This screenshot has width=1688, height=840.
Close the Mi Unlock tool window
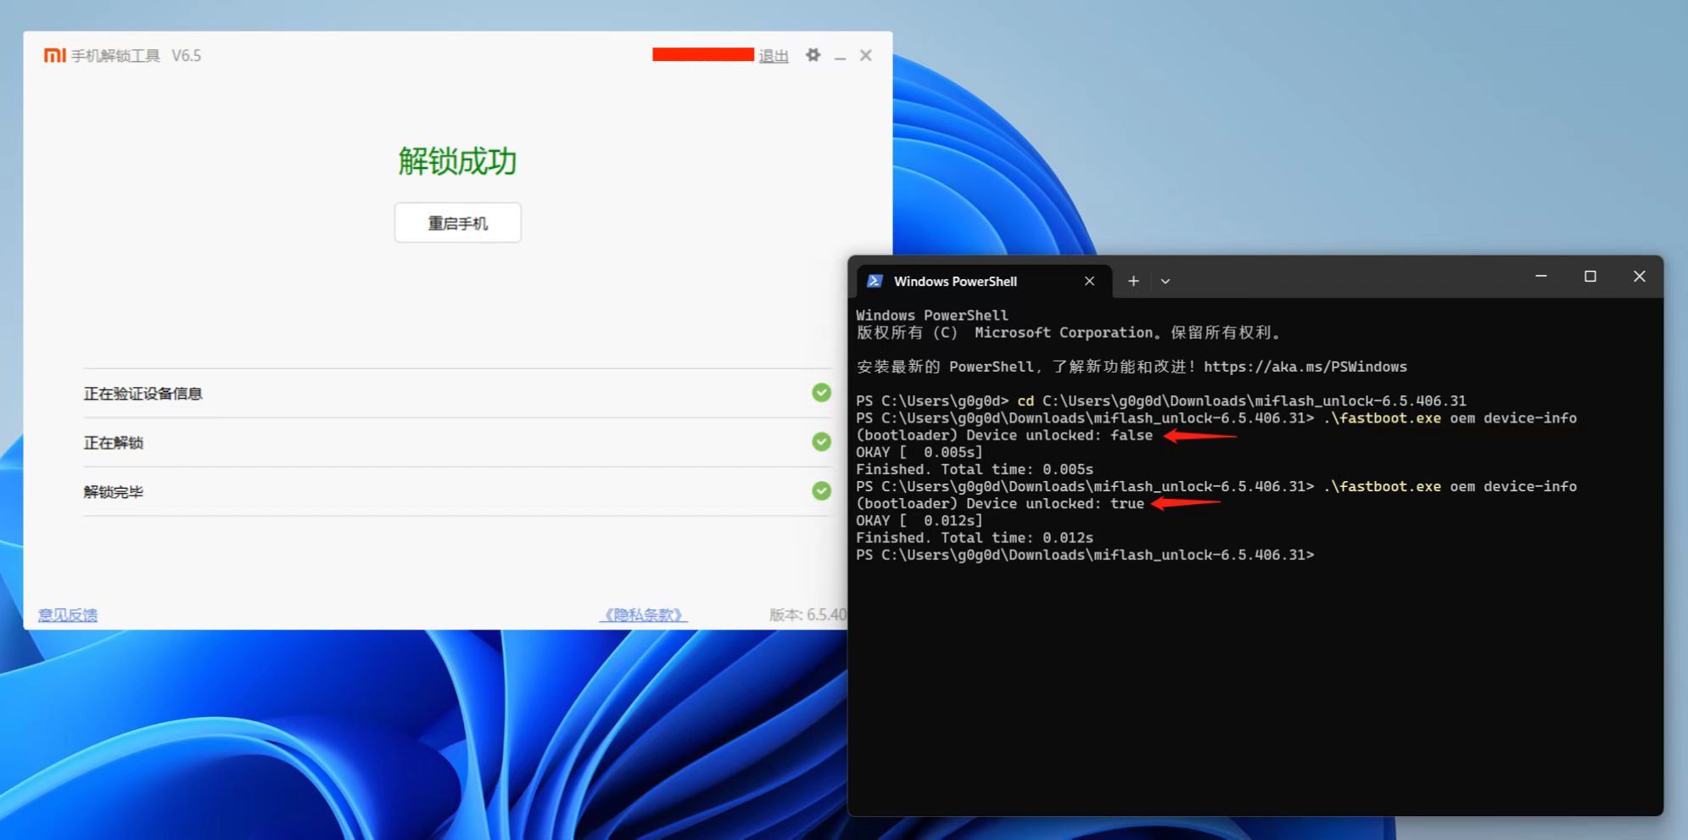click(x=865, y=55)
